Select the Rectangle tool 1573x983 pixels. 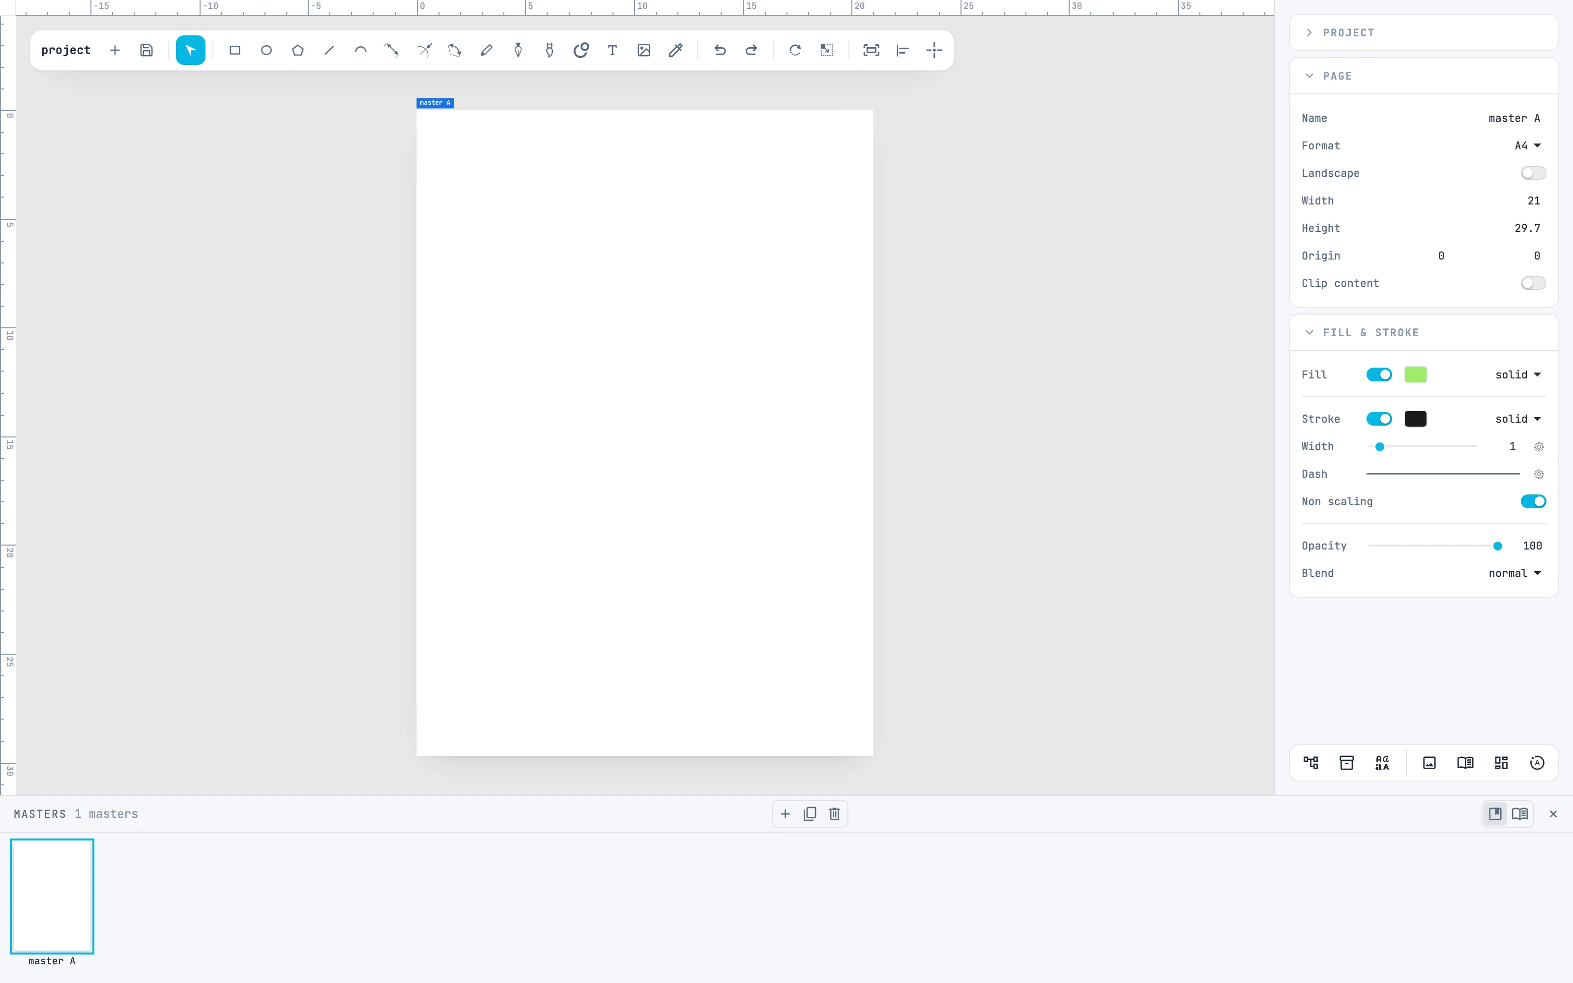(234, 50)
